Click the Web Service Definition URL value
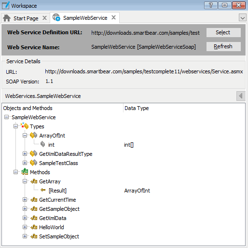 point(145,33)
